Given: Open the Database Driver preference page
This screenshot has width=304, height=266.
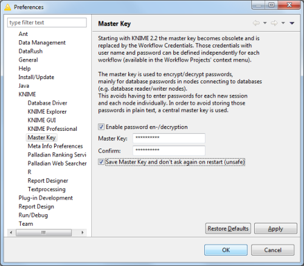Looking at the screenshot, I should click(x=47, y=103).
